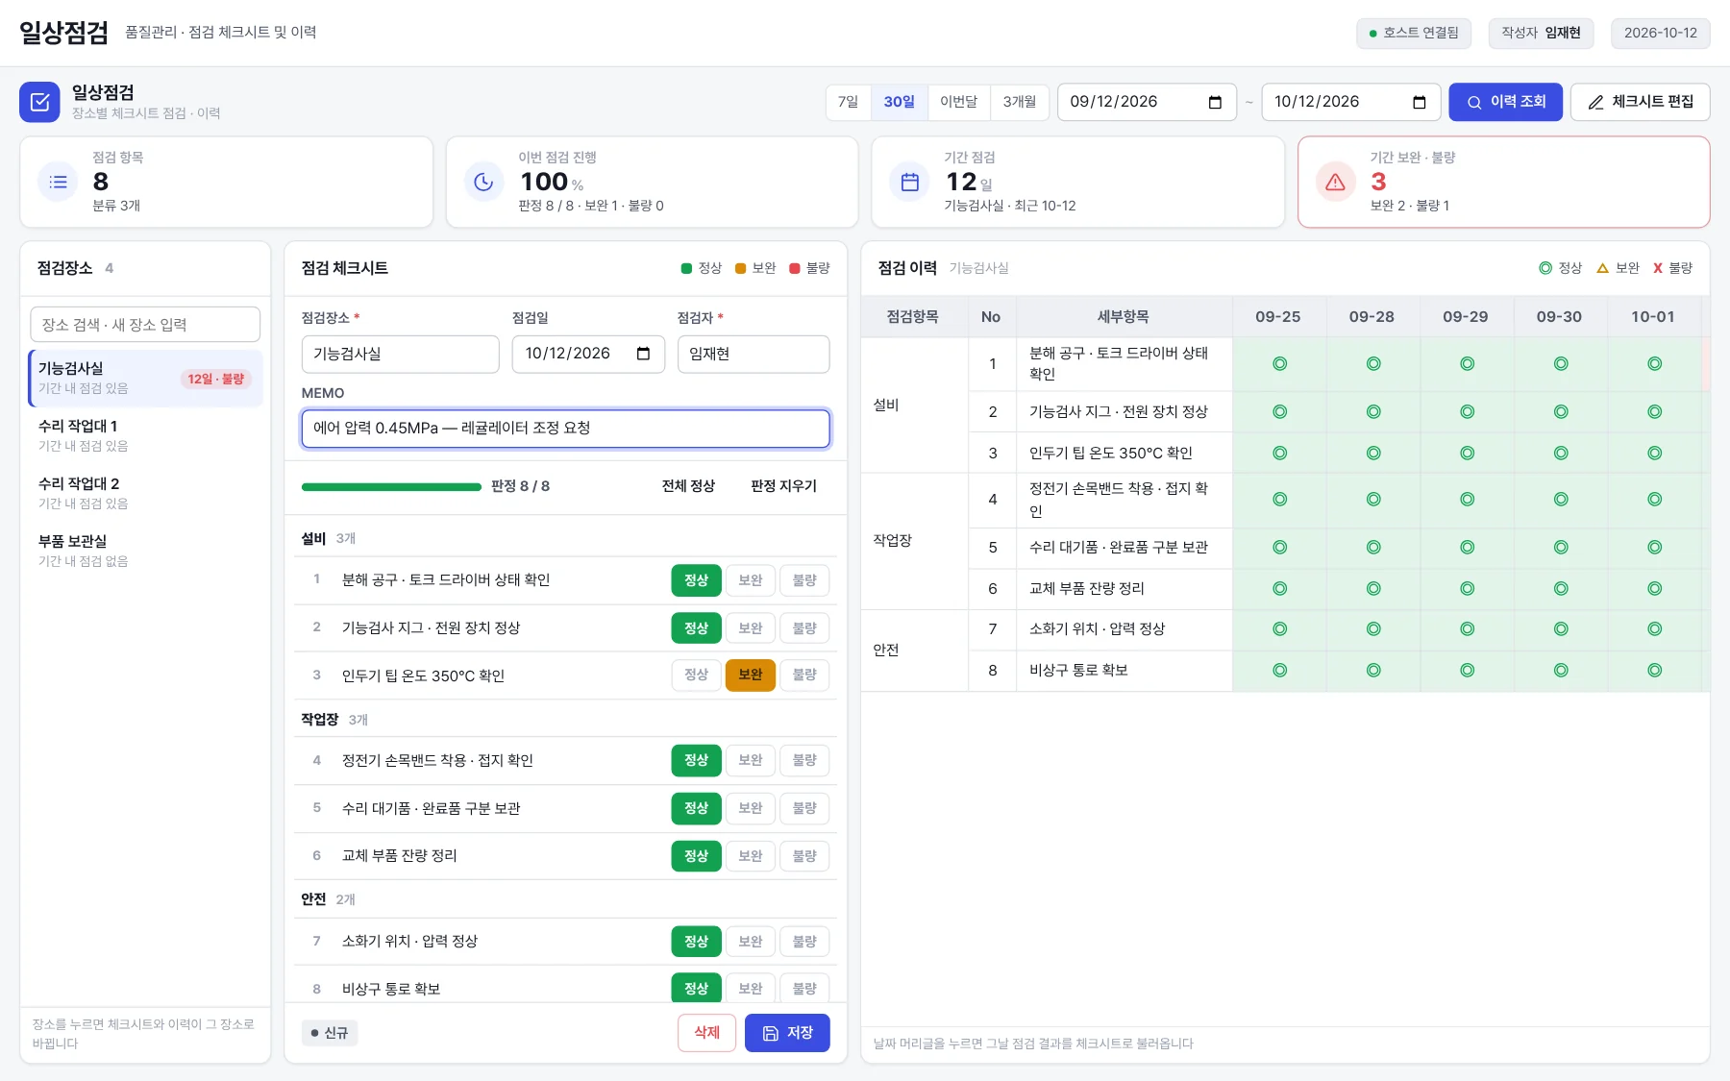Open the calendar picker on end date 10/12/2026
Screen dimensions: 1730x1081
pos(1420,102)
